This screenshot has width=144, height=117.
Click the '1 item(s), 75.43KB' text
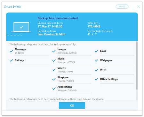click(66, 81)
